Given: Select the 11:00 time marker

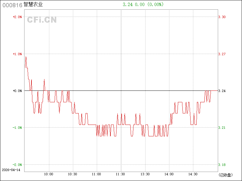Looking at the screenshot, I should pos(96,174).
